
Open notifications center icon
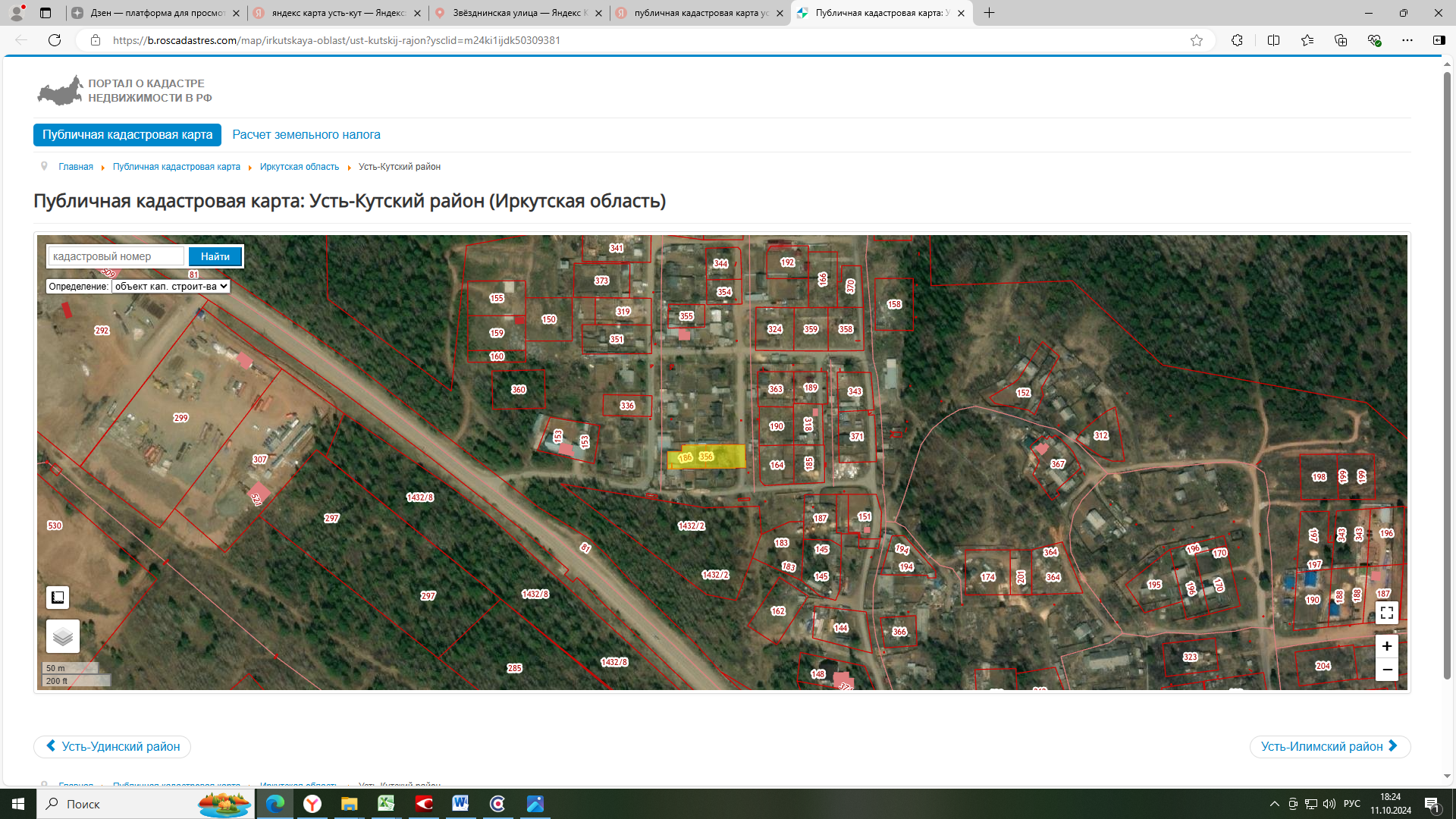tap(1432, 804)
